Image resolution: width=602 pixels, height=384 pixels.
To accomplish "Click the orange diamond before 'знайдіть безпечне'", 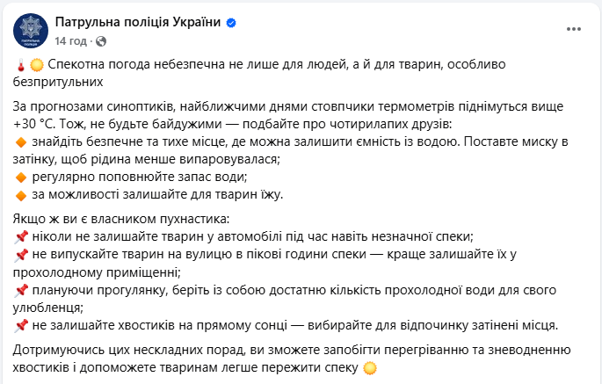I will pos(22,141).
